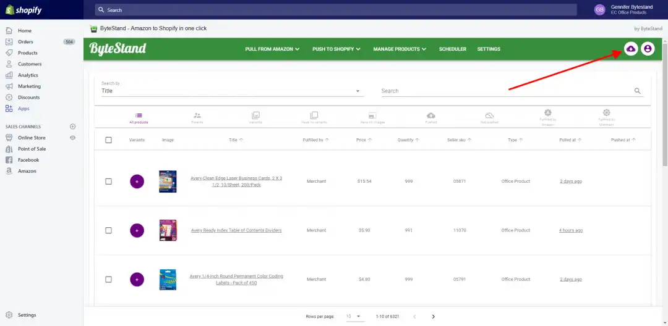
Task: Click the Shopify top search bar
Action: 336,10
